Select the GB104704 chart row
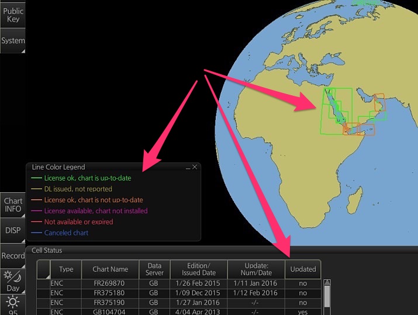The image size is (418, 315). [x=110, y=312]
